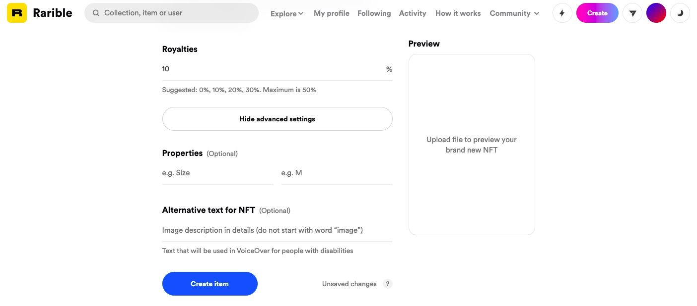
Task: Click the search magnifier icon
Action: pos(96,13)
